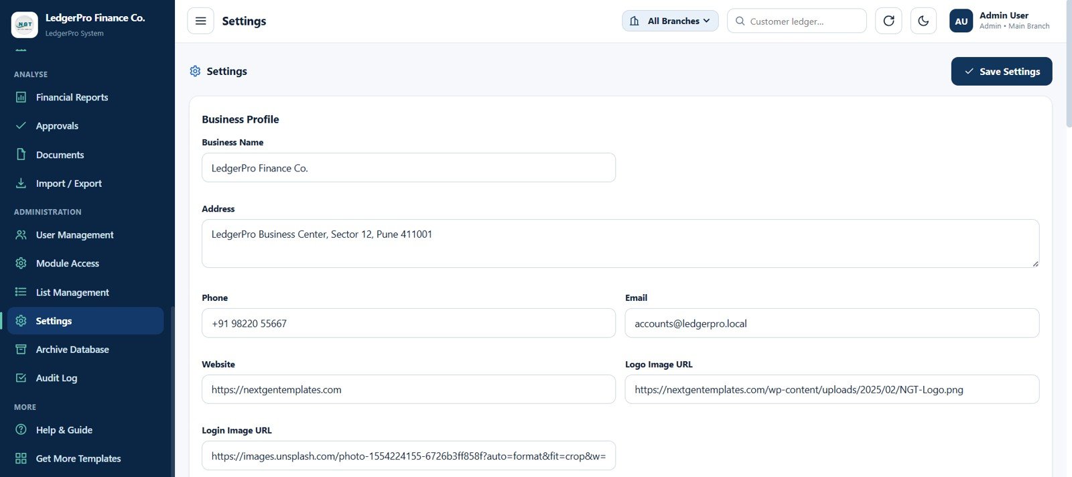Click the Help & Guide question icon

pos(21,430)
